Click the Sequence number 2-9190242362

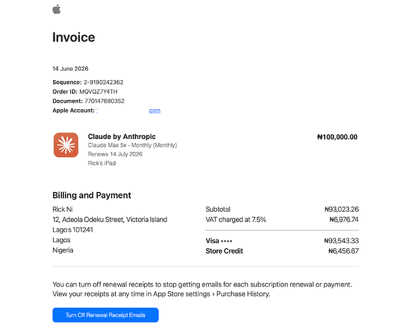(x=103, y=82)
